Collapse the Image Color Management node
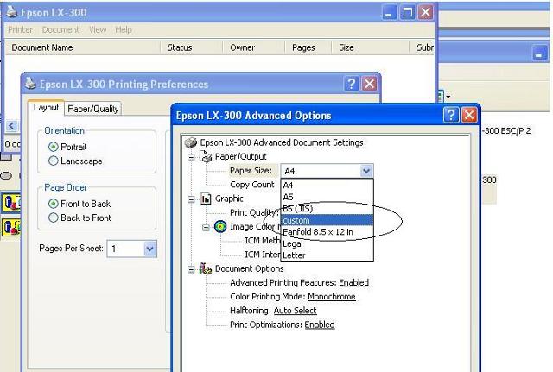This screenshot has width=553, height=372. (206, 228)
